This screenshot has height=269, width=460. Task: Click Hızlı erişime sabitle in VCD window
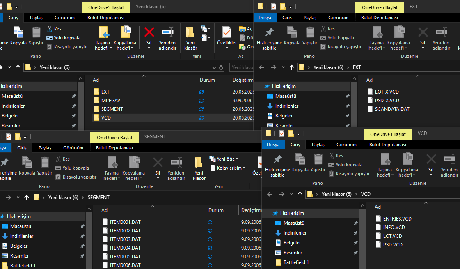click(277, 165)
